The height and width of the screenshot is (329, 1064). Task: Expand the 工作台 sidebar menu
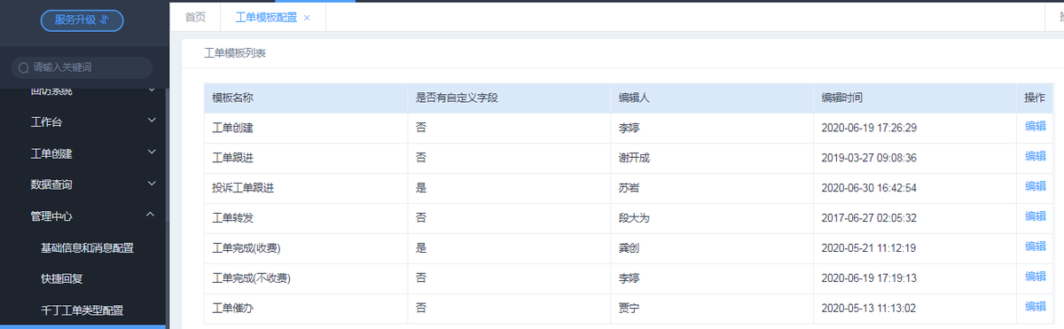[x=83, y=121]
